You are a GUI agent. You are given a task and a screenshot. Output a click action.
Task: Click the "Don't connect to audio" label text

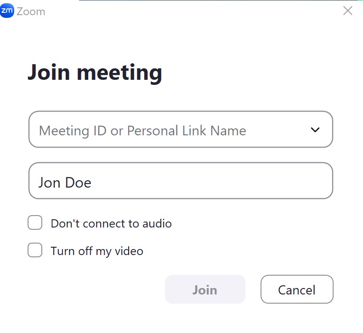coord(111,224)
